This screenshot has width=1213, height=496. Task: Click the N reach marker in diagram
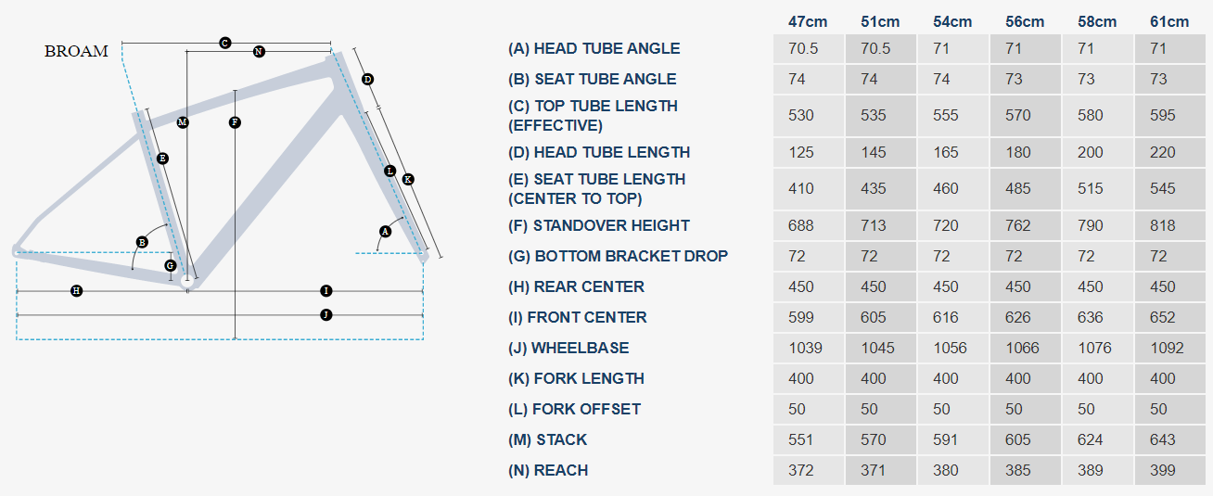(259, 52)
